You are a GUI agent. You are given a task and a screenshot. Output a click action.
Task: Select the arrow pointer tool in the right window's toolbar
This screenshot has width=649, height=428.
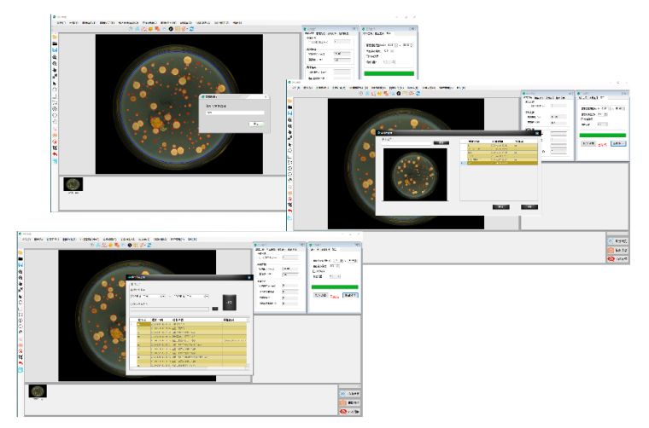coord(290,146)
